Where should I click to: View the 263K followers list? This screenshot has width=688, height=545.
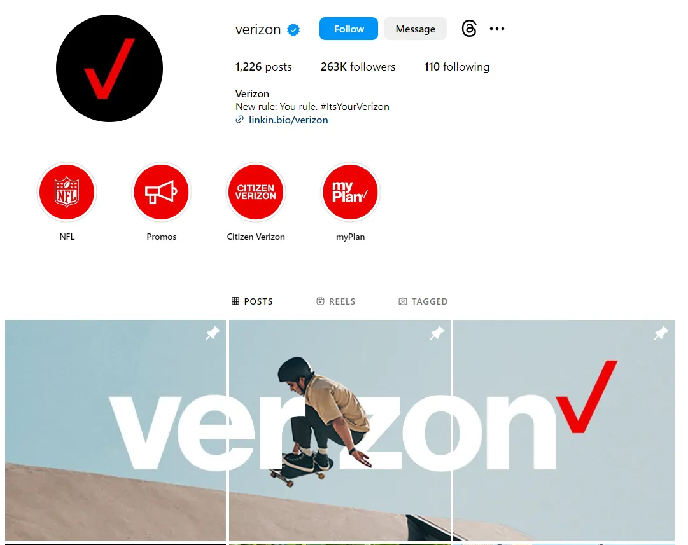(358, 67)
